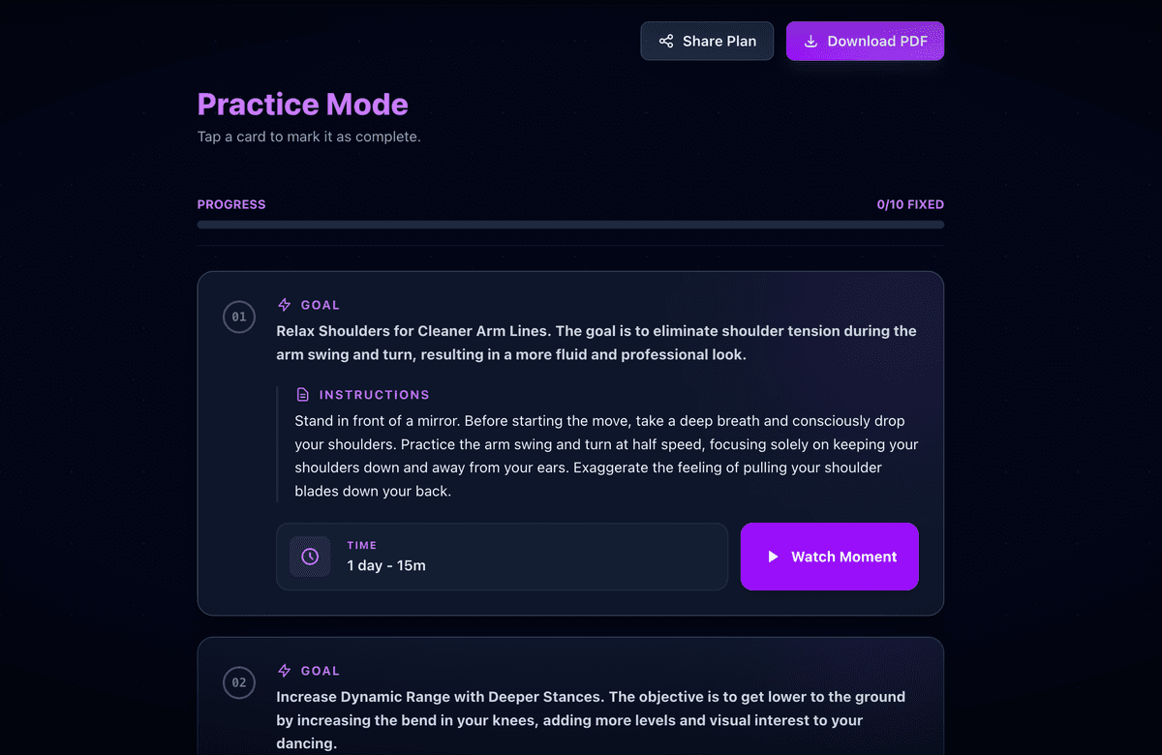Click the download arrow icon beside Download PDF
The height and width of the screenshot is (755, 1162).
[810, 41]
